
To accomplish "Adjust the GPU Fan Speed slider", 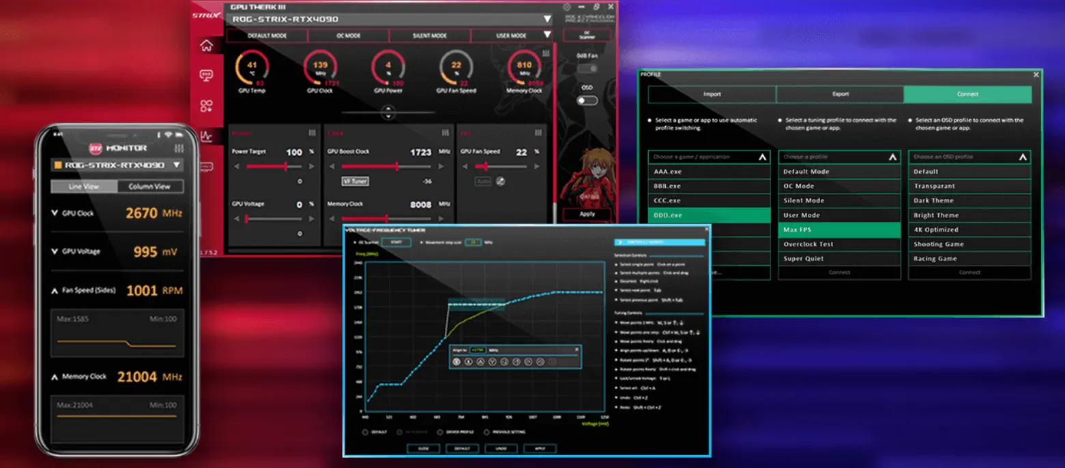I will (501, 166).
